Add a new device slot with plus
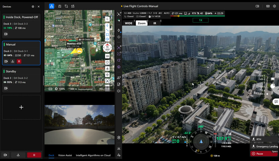The height and width of the screenshot is (161, 279). pos(21,107)
